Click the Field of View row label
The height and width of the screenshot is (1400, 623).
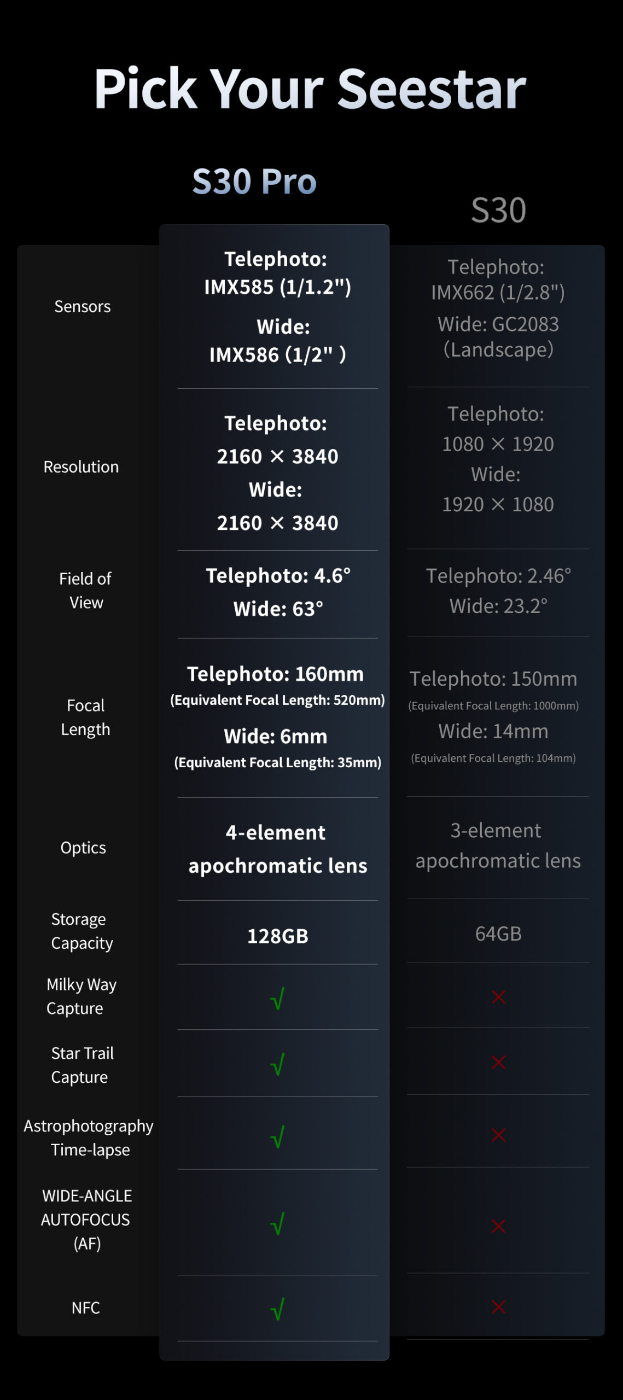point(86,591)
